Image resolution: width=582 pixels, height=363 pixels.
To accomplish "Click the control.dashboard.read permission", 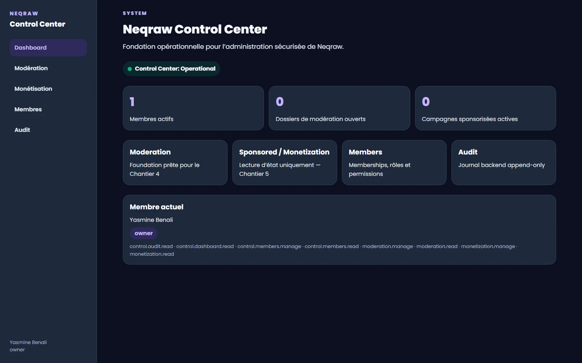I will (x=205, y=246).
